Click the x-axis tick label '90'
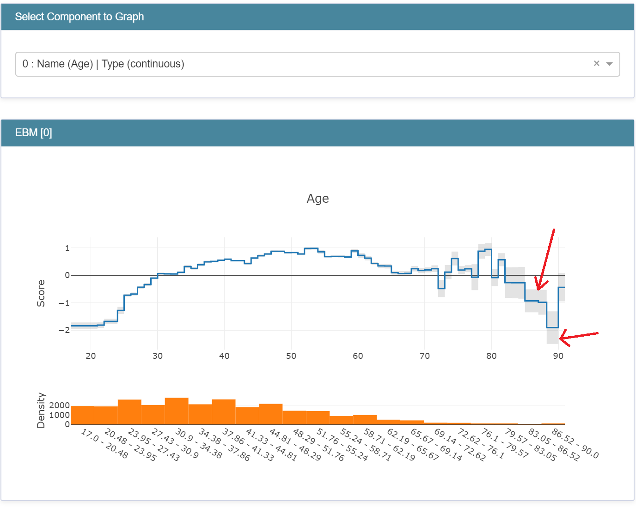Screen dimensions: 636x508 [558, 356]
